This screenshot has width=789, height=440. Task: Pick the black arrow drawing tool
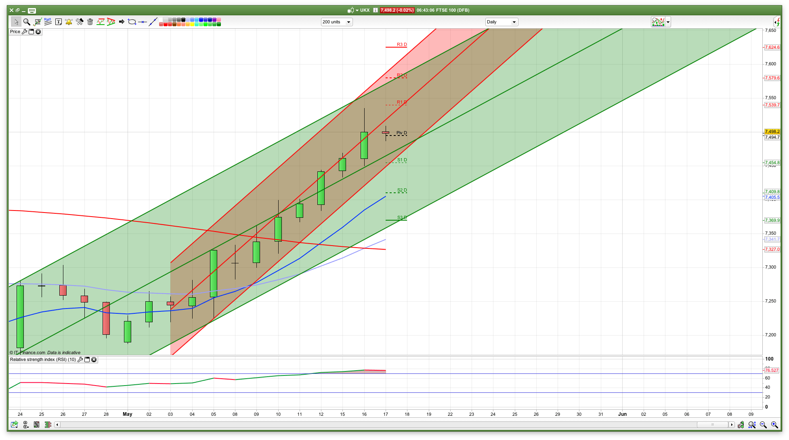[x=121, y=22]
